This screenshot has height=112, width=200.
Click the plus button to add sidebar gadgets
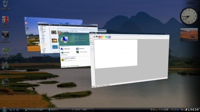point(189,3)
